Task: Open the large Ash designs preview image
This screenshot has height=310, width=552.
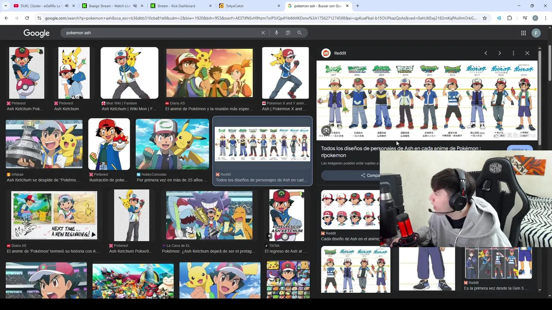Action: click(427, 100)
